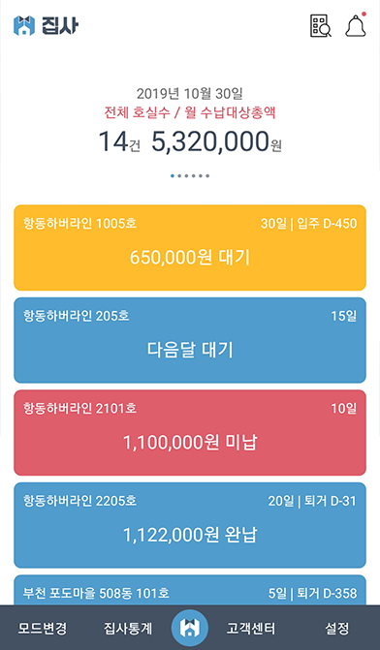Tap 전체 호실수 / 월 수납대상총액 label

pos(190,112)
